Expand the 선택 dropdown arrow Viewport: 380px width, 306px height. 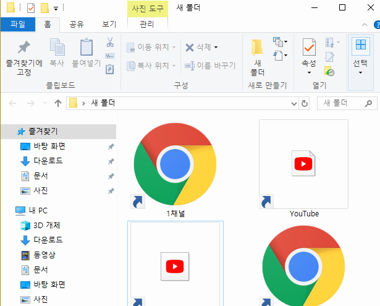(x=361, y=72)
